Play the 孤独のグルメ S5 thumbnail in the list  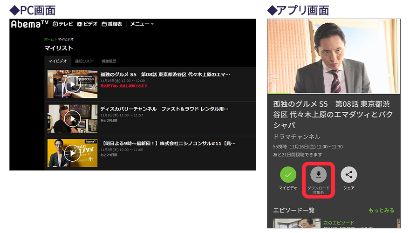72,84
